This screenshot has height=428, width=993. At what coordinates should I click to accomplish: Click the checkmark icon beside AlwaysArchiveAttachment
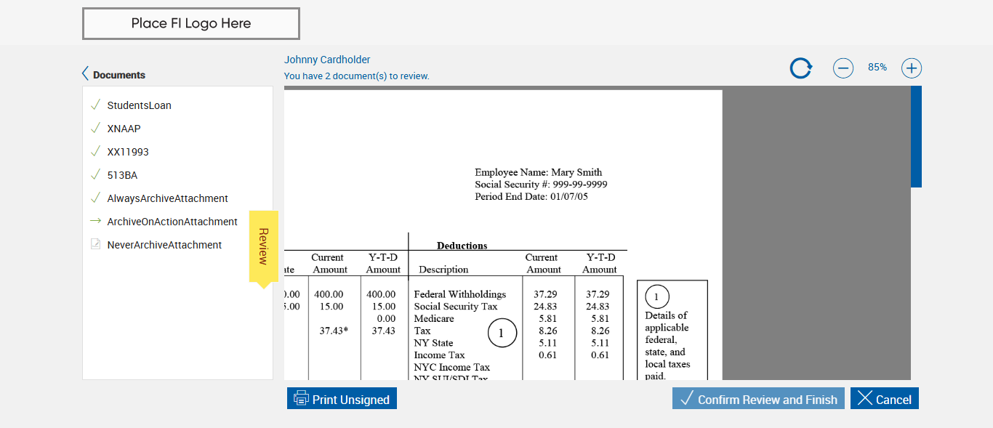coord(95,198)
